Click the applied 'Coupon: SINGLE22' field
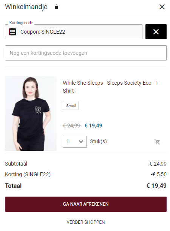This screenshot has height=231, width=170. [74, 32]
